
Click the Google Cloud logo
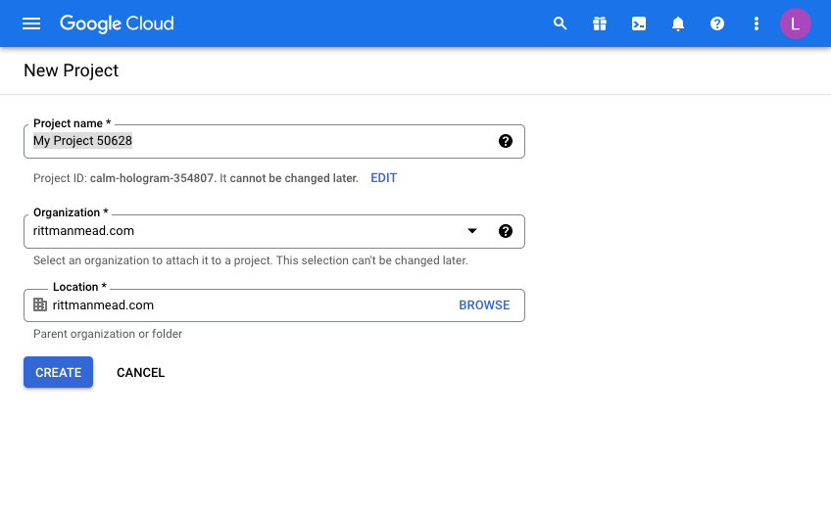coord(117,23)
